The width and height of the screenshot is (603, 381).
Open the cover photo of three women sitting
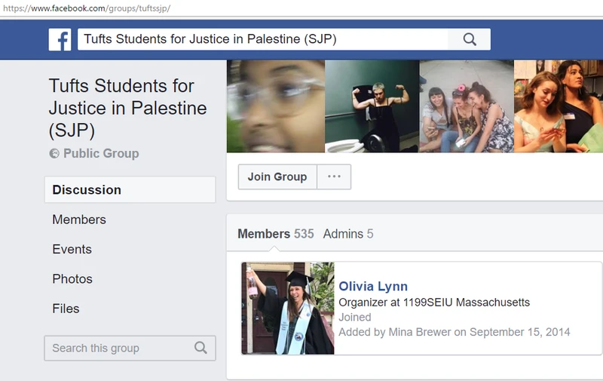(x=467, y=106)
